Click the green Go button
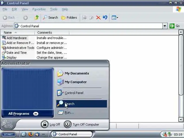Viewport: 184px width, 138px height. click(175, 26)
